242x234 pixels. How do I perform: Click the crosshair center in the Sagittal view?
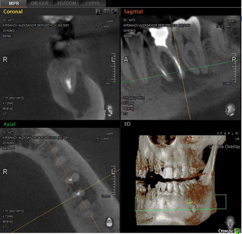(x=181, y=71)
